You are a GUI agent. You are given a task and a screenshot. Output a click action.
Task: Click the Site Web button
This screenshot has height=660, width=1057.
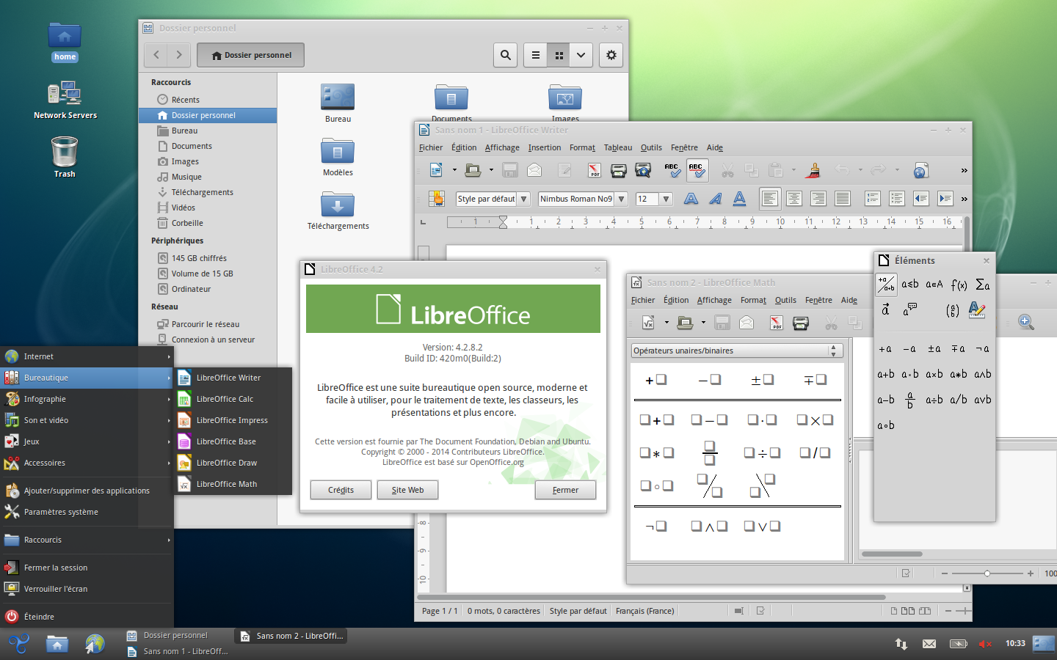coord(407,490)
